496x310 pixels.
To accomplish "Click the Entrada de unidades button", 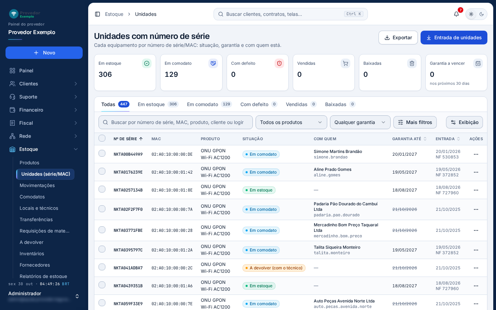I will [x=454, y=38].
